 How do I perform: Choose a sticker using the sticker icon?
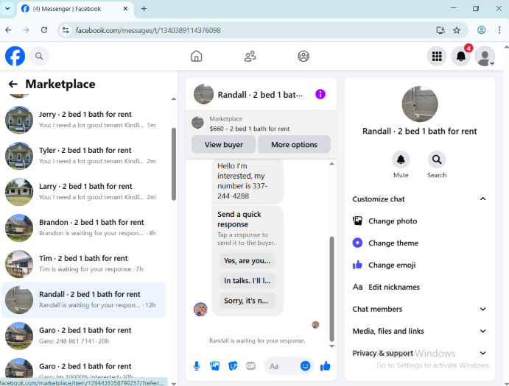[x=233, y=366]
